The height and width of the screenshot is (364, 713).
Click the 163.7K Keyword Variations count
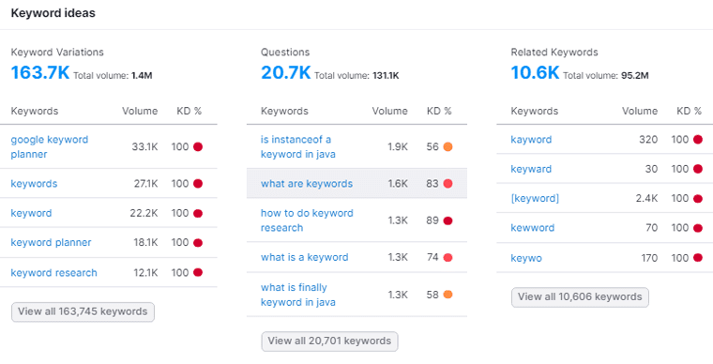40,73
